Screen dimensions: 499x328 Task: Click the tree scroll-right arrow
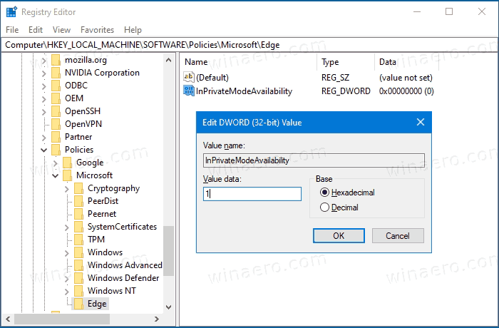[x=157, y=319]
